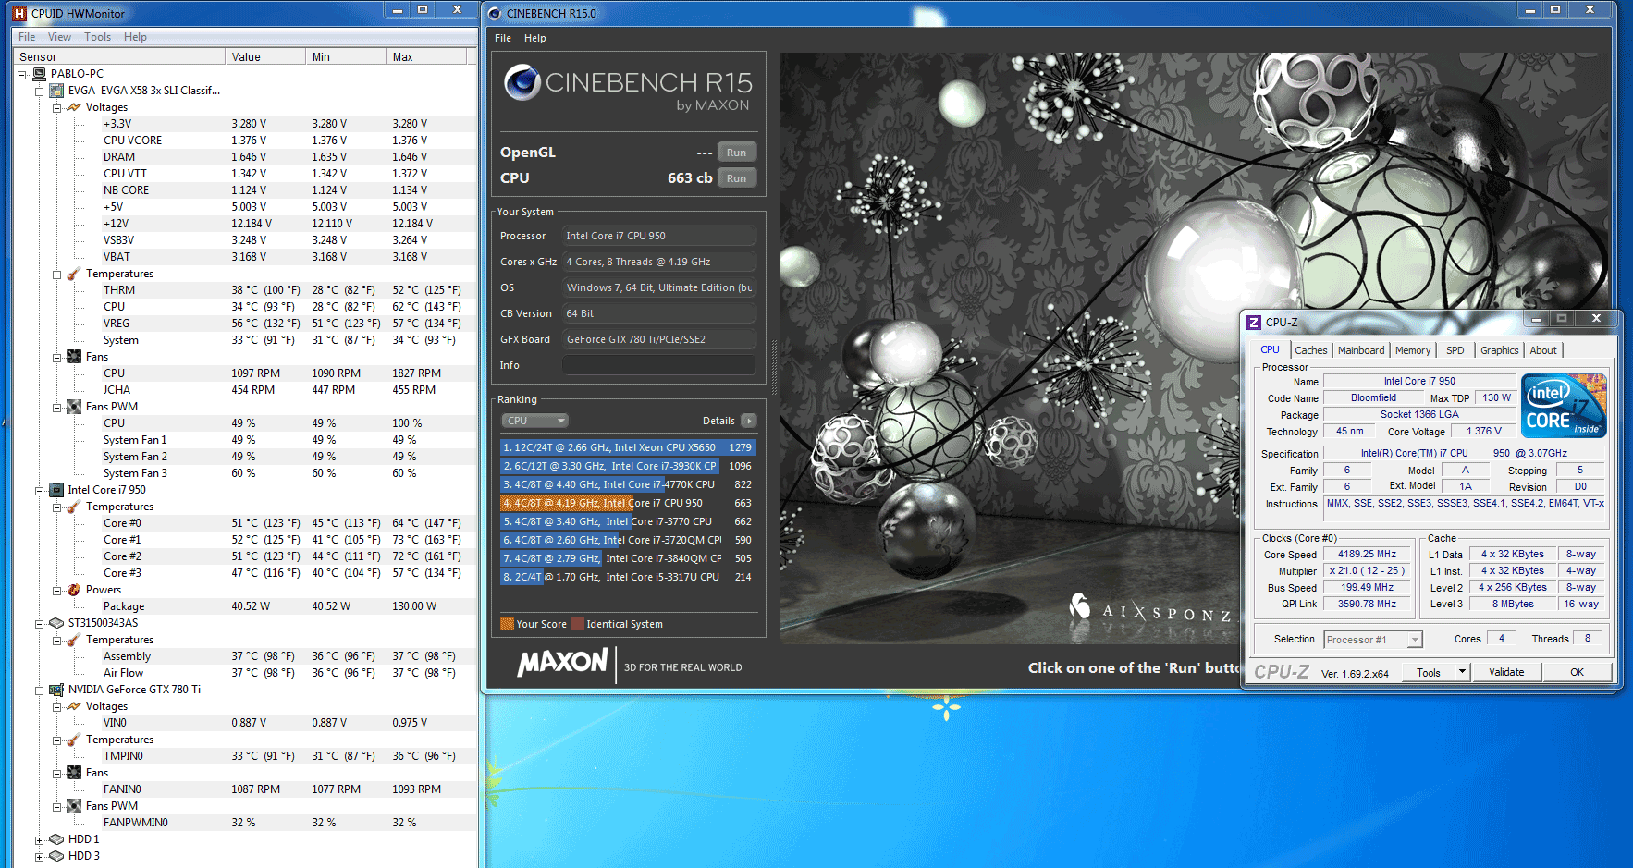Open the CPU ranking type dropdown
This screenshot has height=868, width=1633.
coord(534,421)
